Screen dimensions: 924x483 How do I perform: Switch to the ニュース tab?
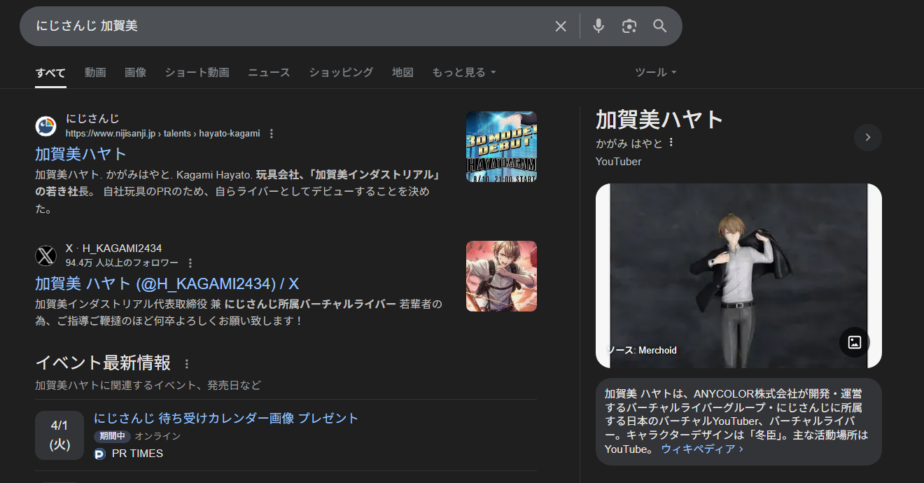(269, 73)
